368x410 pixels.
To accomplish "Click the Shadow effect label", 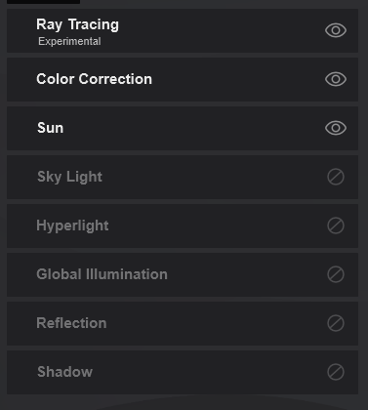I will (x=64, y=372).
